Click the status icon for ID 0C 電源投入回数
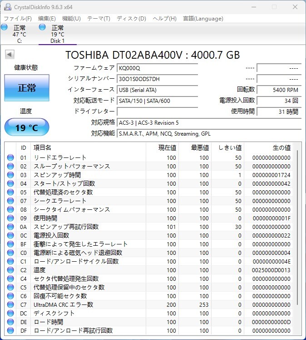The image size is (306, 340). (10, 235)
